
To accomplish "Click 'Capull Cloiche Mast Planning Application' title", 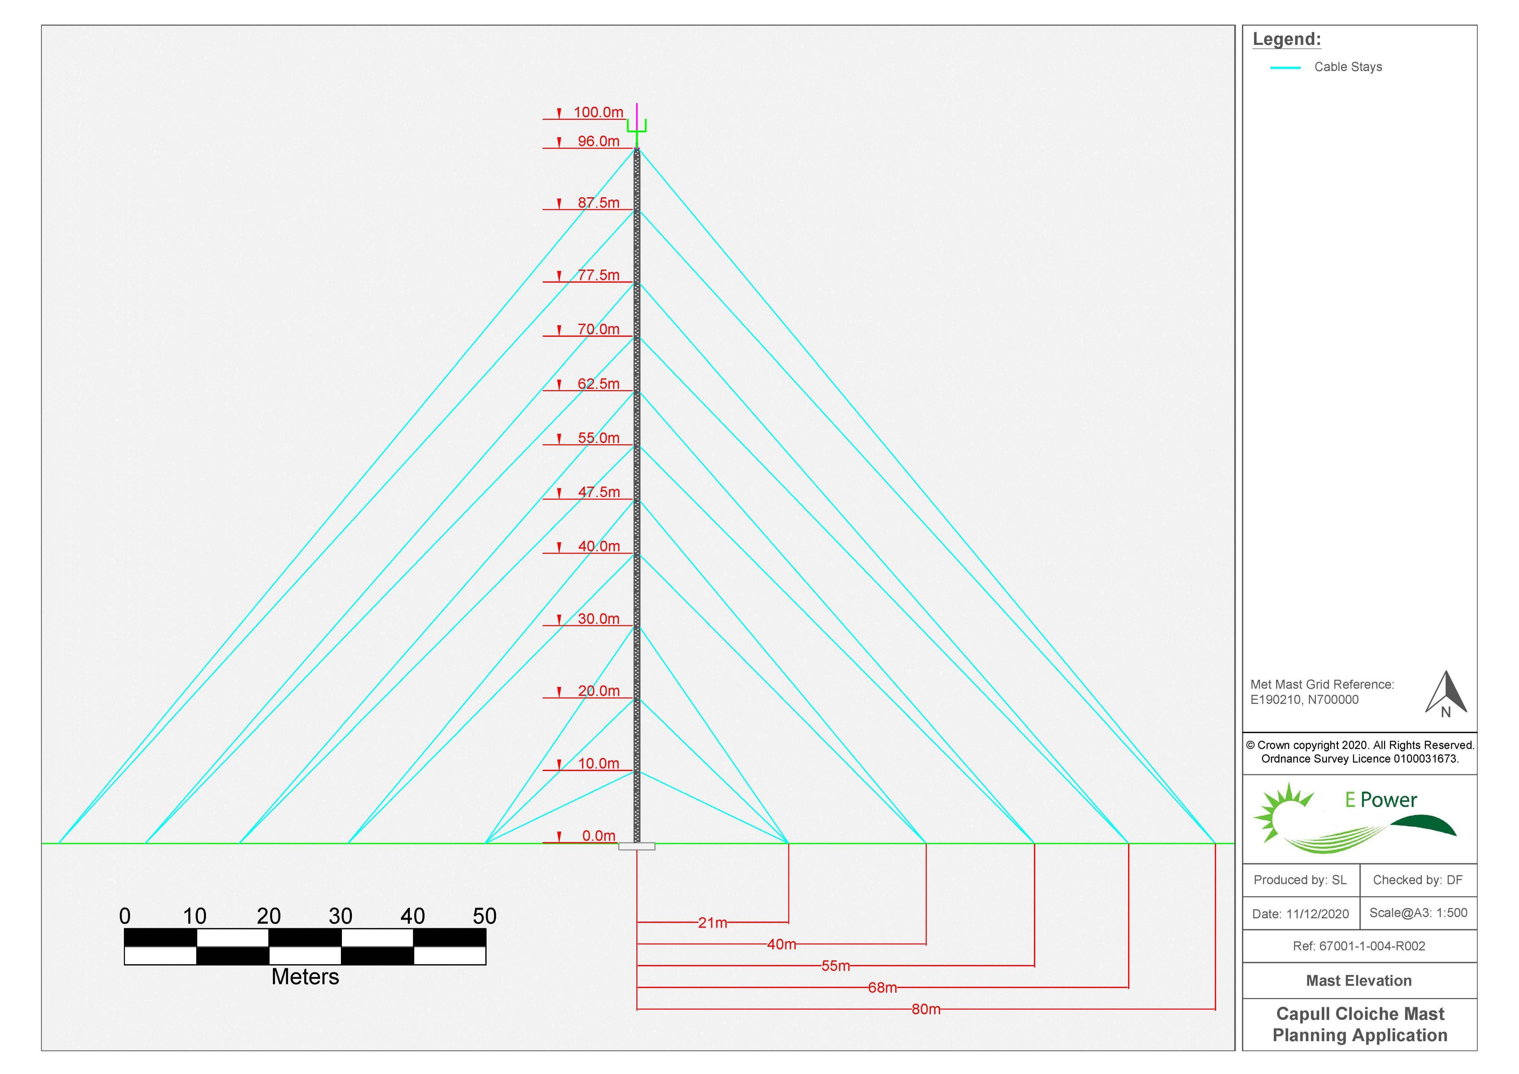I will 1360,1024.
